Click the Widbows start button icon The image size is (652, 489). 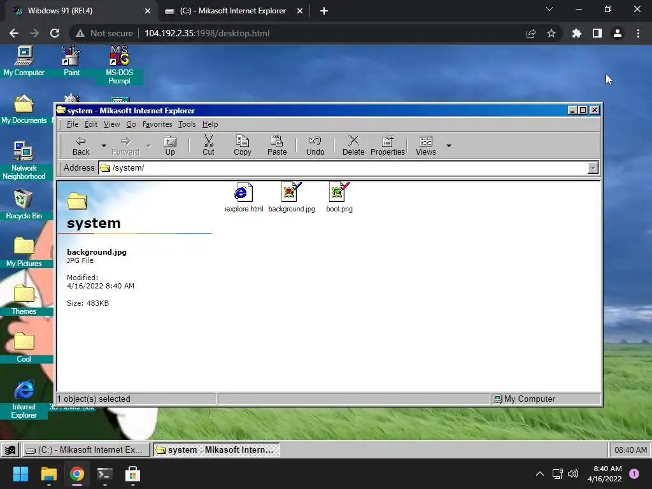point(10,450)
